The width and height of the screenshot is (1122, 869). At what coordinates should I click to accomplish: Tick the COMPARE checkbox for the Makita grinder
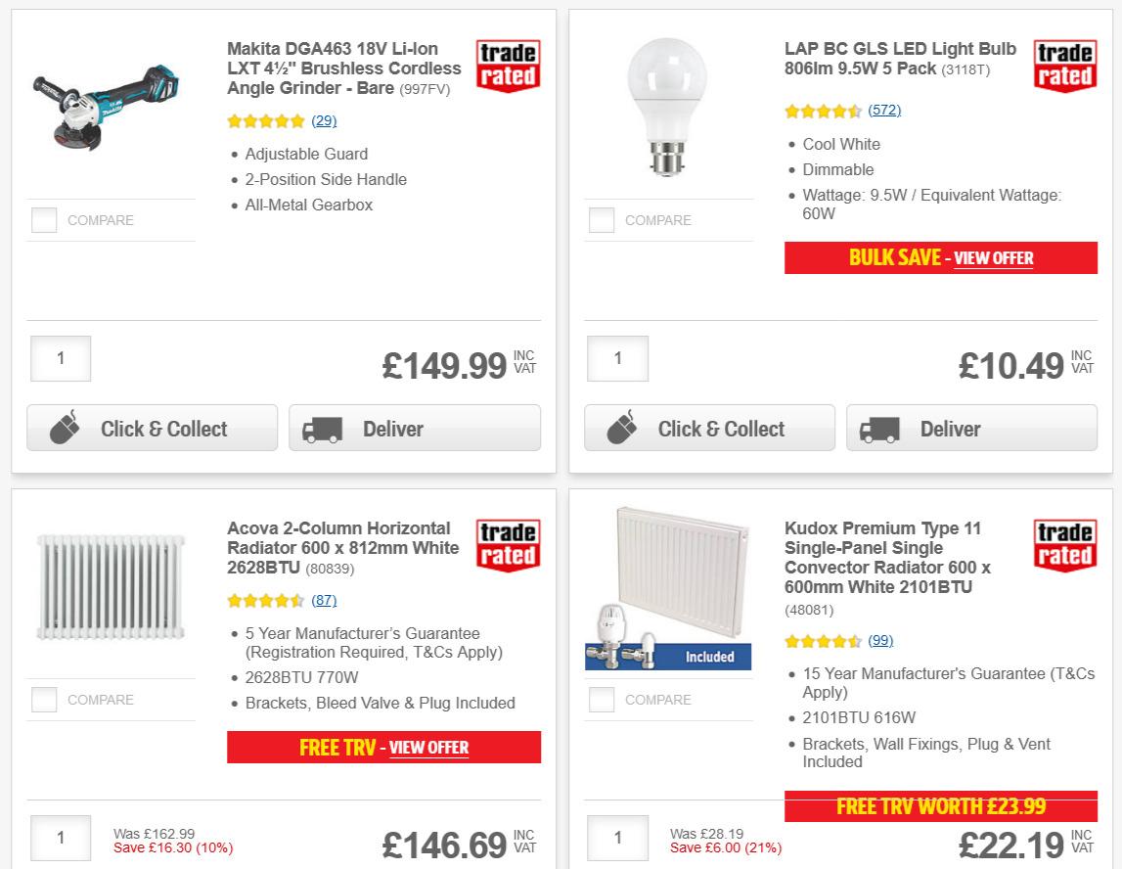tap(44, 220)
